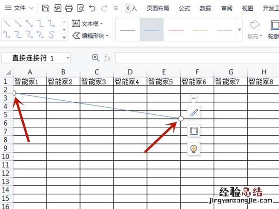Choose the blue line style
This screenshot has height=209, width=279.
coord(152,30)
